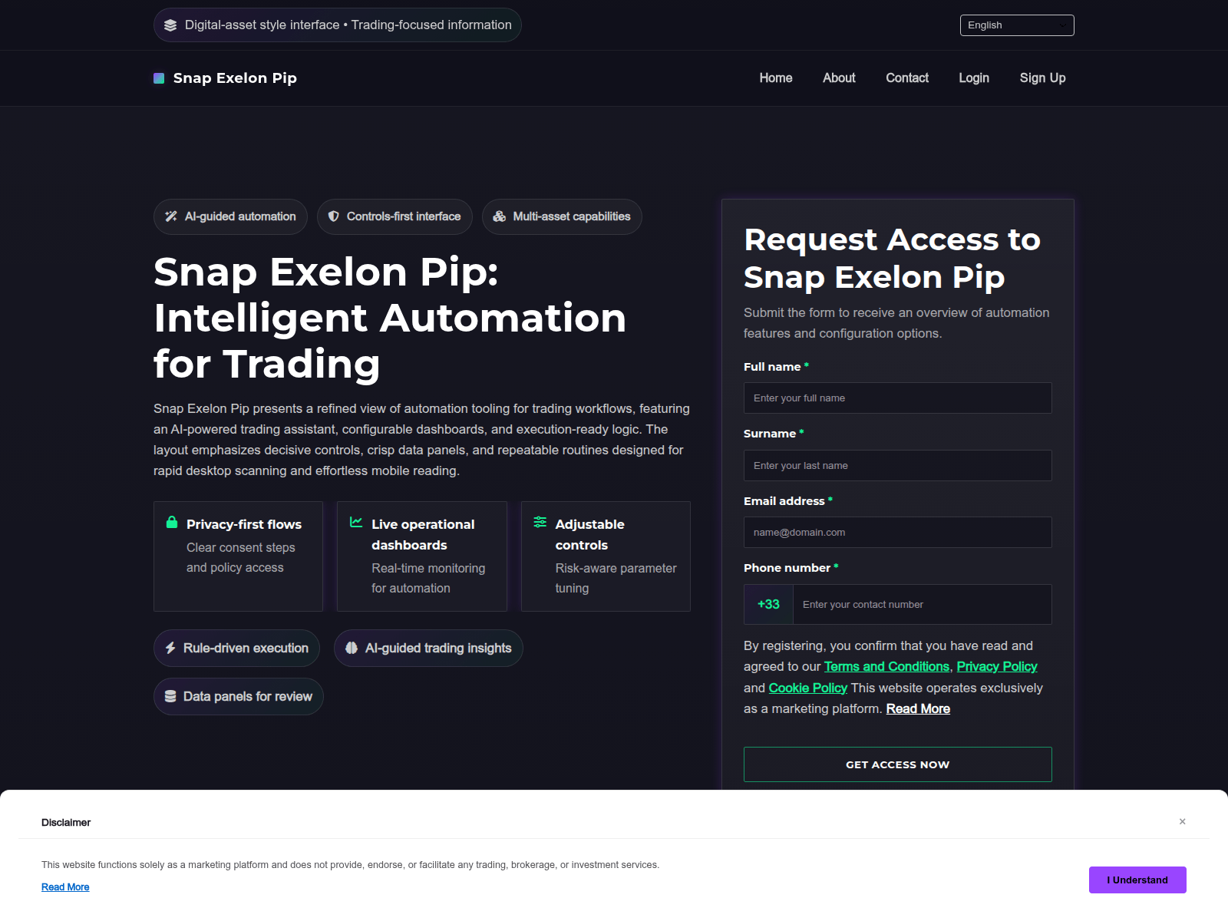Select Sign Up in navigation
The image size is (1228, 921).
[1042, 78]
